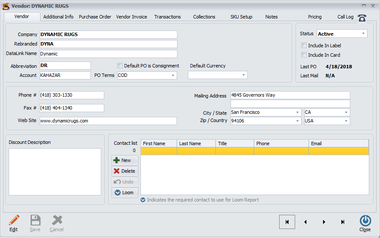Click the Last Name column header
Image resolution: width=380 pixels, height=238 pixels.
tap(196, 143)
